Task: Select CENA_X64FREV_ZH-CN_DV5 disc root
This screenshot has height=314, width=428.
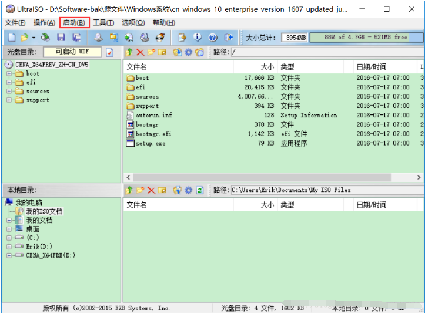Action: [x=52, y=65]
